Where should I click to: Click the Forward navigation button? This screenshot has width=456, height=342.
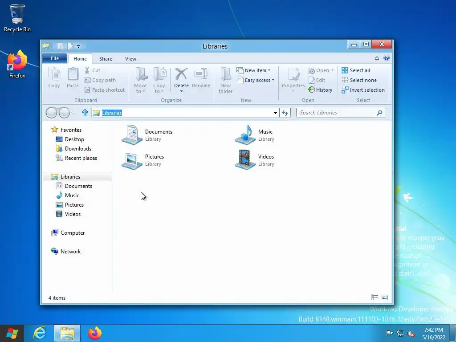64,113
